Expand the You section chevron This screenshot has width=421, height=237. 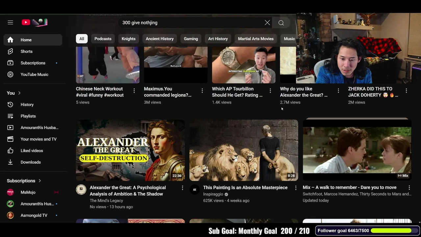[19, 93]
